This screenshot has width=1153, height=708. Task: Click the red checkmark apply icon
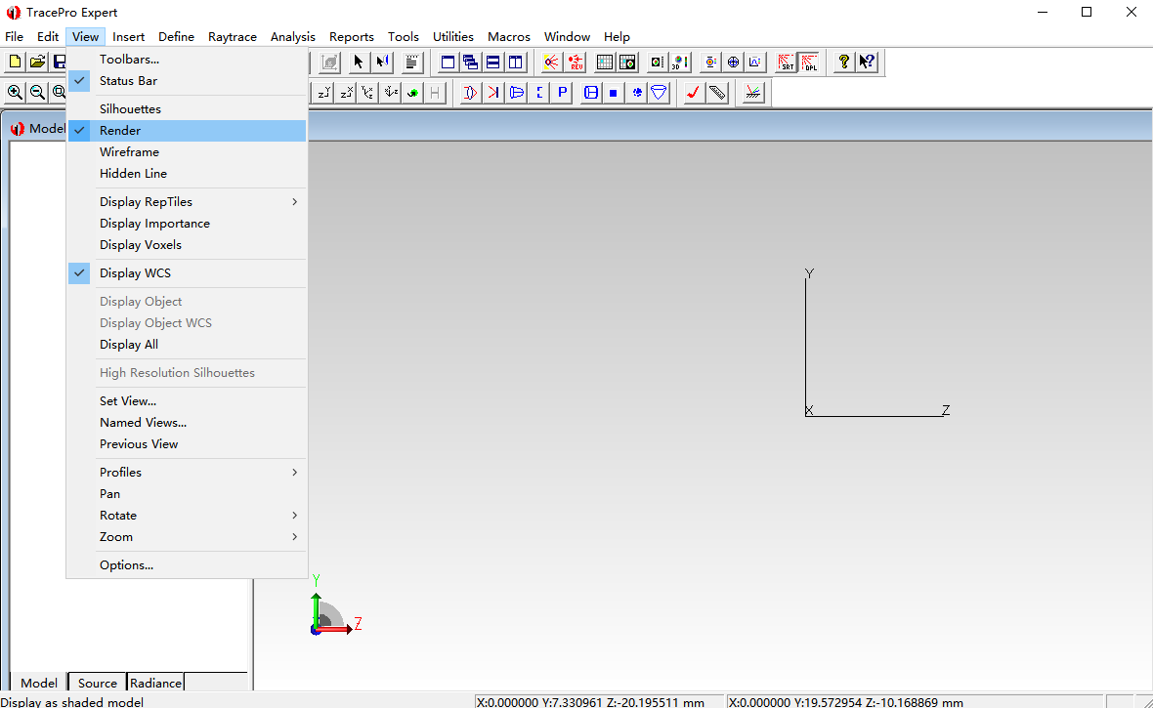pos(693,93)
